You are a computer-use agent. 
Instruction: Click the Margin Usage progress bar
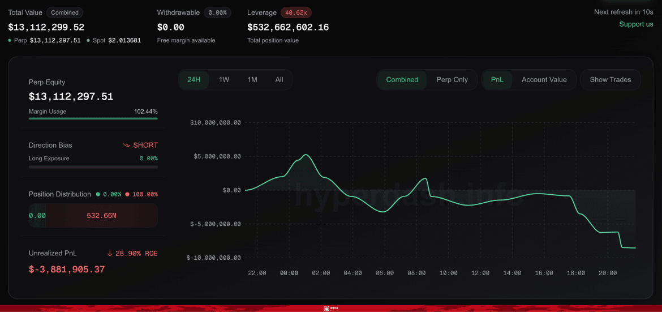click(93, 118)
